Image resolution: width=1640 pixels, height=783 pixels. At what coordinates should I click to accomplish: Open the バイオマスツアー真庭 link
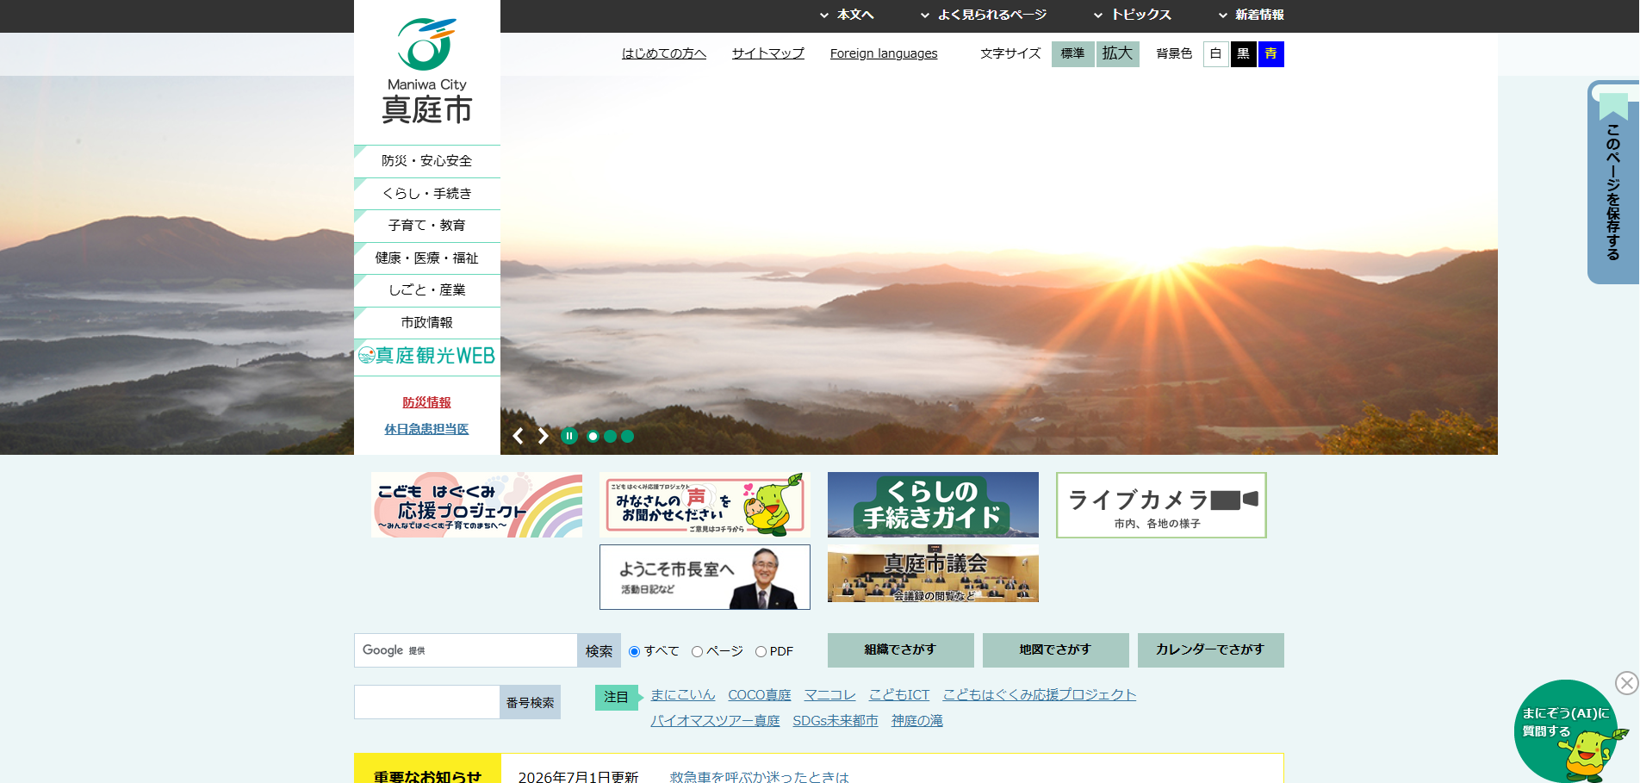715,721
